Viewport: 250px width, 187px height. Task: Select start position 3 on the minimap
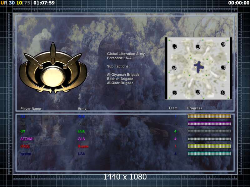[222, 92]
